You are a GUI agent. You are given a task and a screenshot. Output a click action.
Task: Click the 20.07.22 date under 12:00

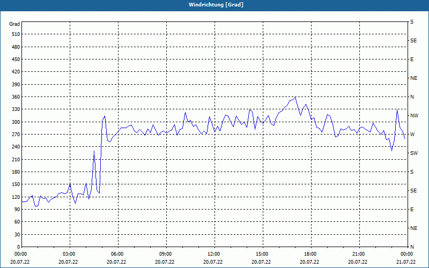point(213,262)
